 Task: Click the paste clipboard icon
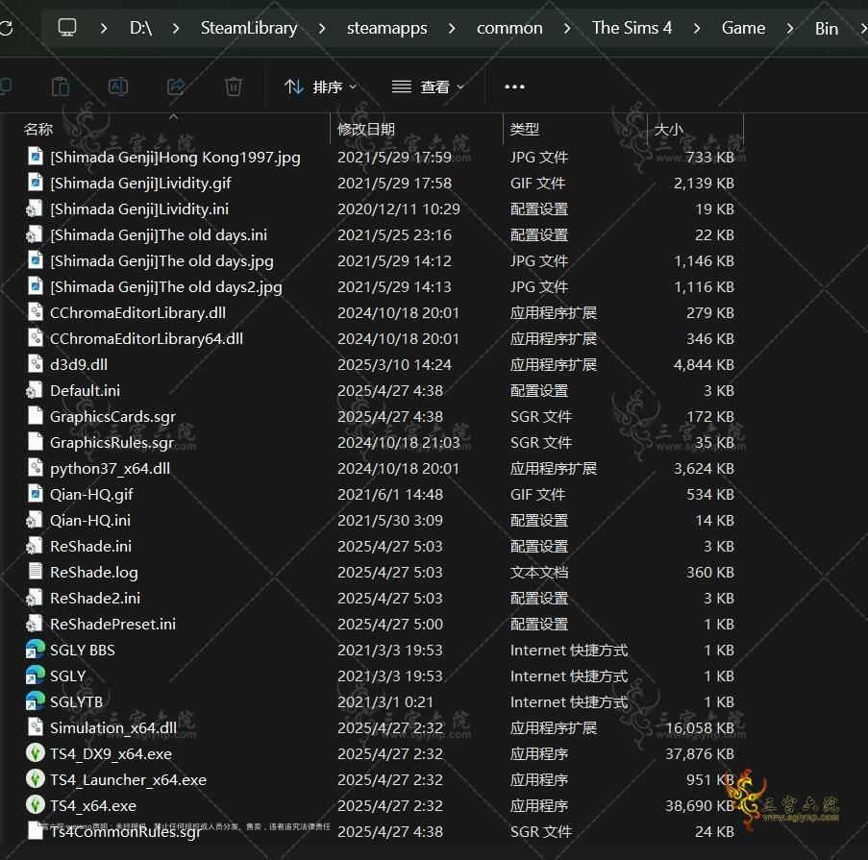point(60,86)
